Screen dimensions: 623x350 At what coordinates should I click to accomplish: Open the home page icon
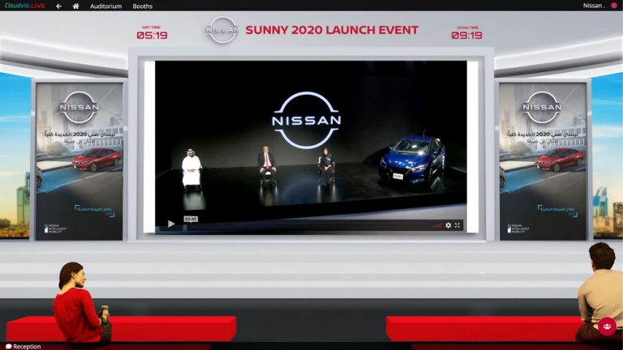click(76, 6)
